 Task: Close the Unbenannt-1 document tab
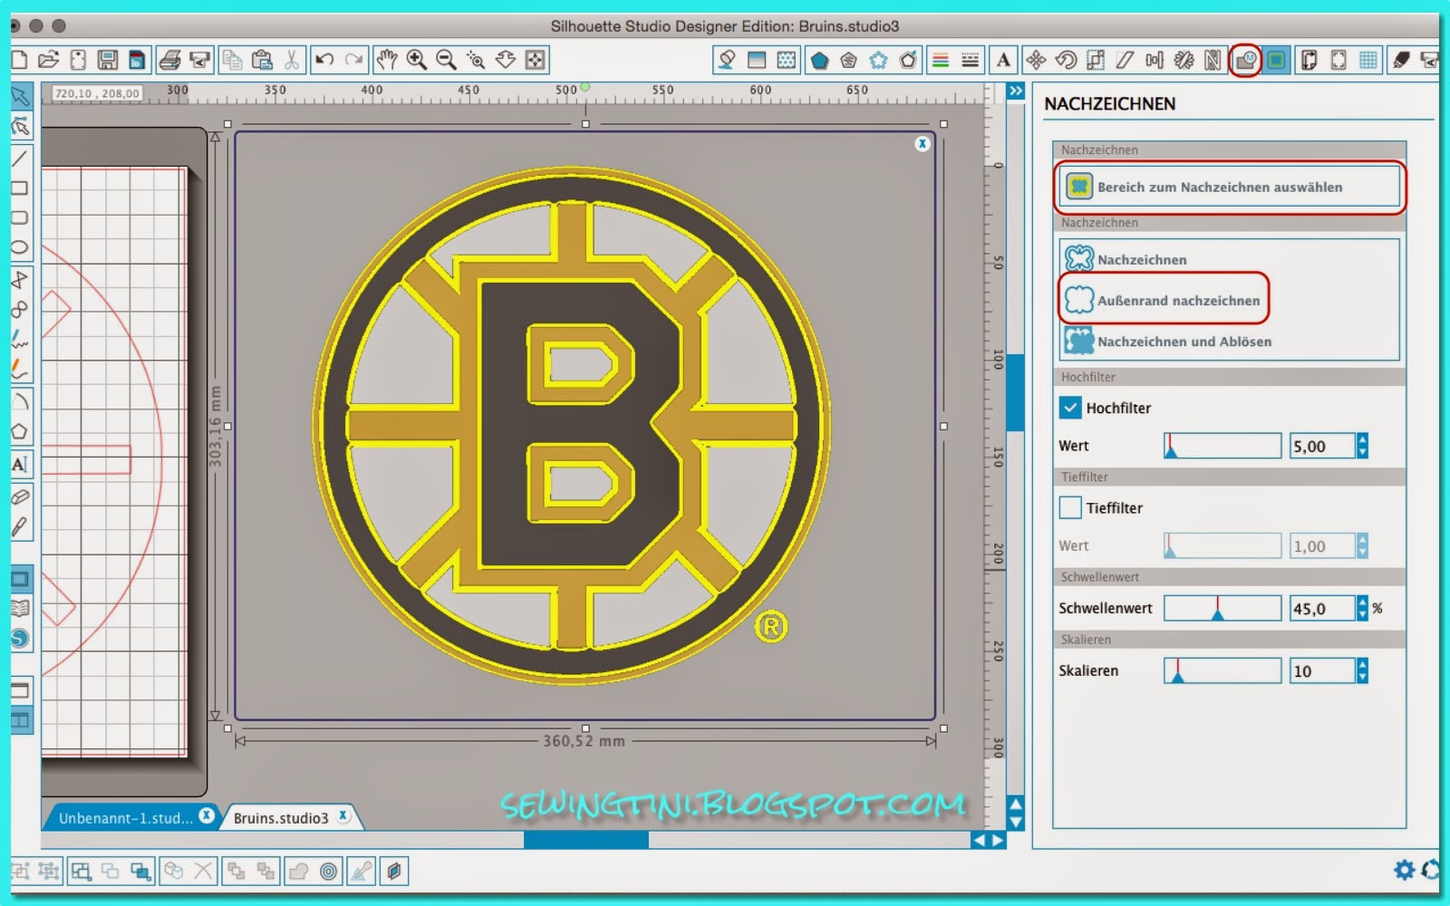pos(207,815)
